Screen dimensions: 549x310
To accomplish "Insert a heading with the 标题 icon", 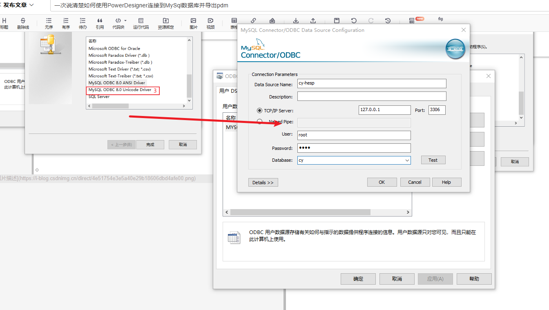I will (4, 22).
